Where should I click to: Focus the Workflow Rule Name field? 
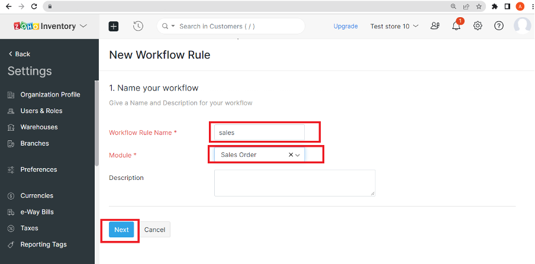pyautogui.click(x=259, y=133)
